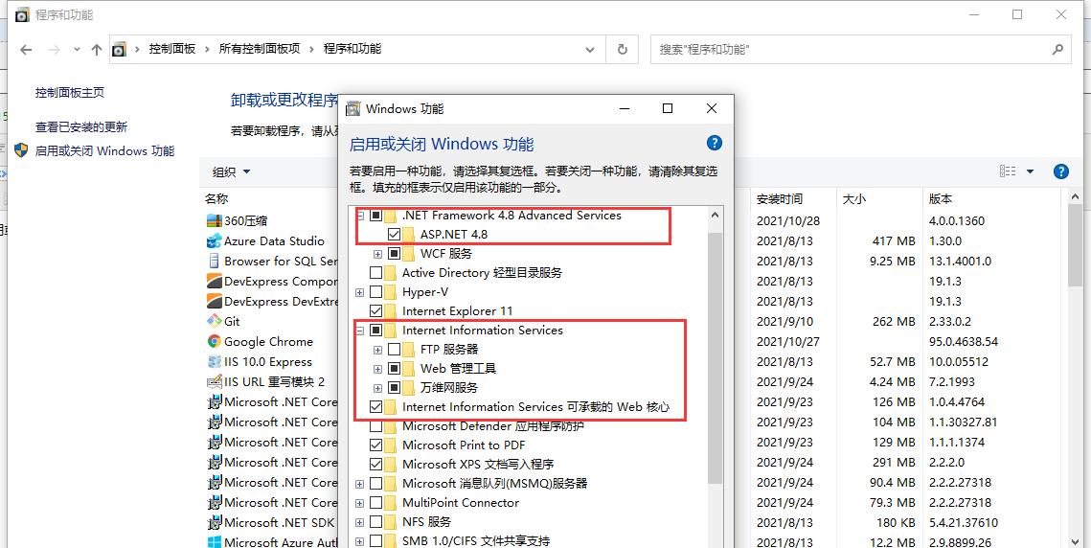Screen dimensions: 1091x548
Task: Toggle the .NET Framework 4.8 Advanced Services checkbox
Action: pyautogui.click(x=375, y=216)
